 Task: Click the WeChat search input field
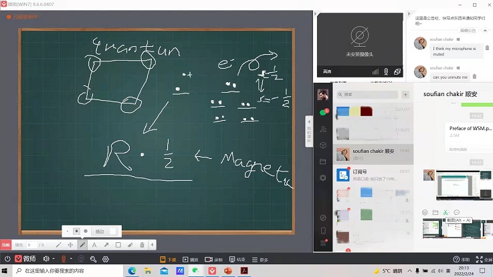[x=367, y=95]
